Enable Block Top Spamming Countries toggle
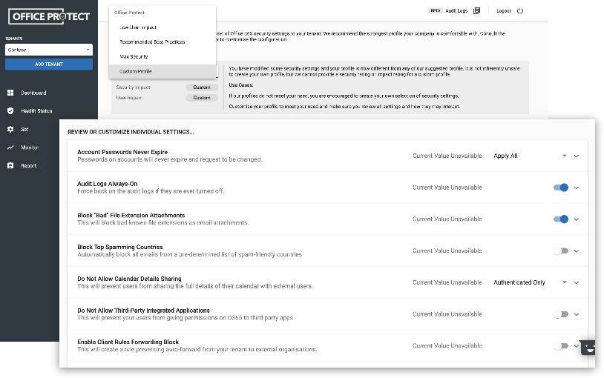Screen dimensions: 604x378 point(561,251)
